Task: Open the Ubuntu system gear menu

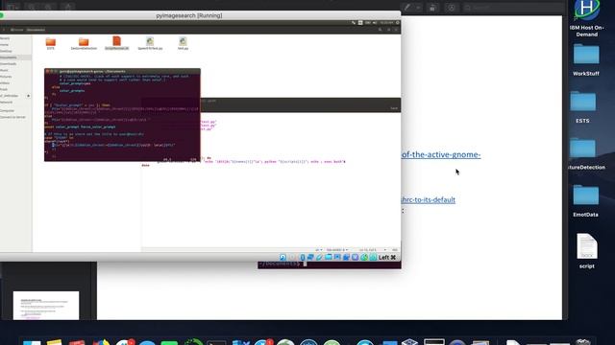Action: click(397, 23)
